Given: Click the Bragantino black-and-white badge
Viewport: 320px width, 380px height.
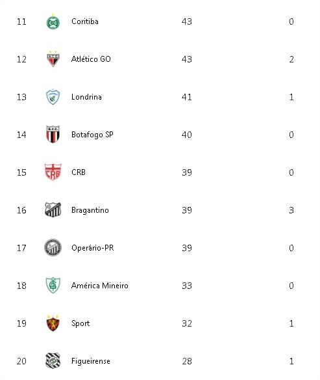Looking at the screenshot, I should [53, 210].
